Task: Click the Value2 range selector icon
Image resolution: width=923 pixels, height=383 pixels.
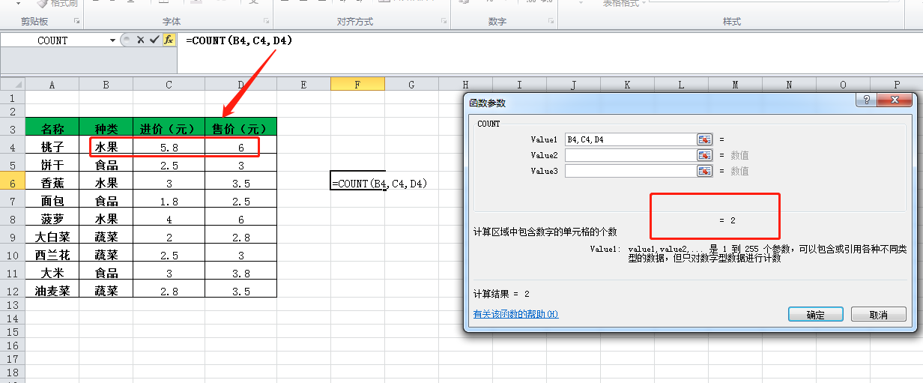Action: point(704,155)
